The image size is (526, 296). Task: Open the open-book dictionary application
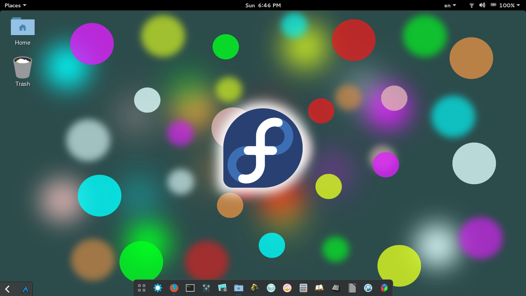319,288
